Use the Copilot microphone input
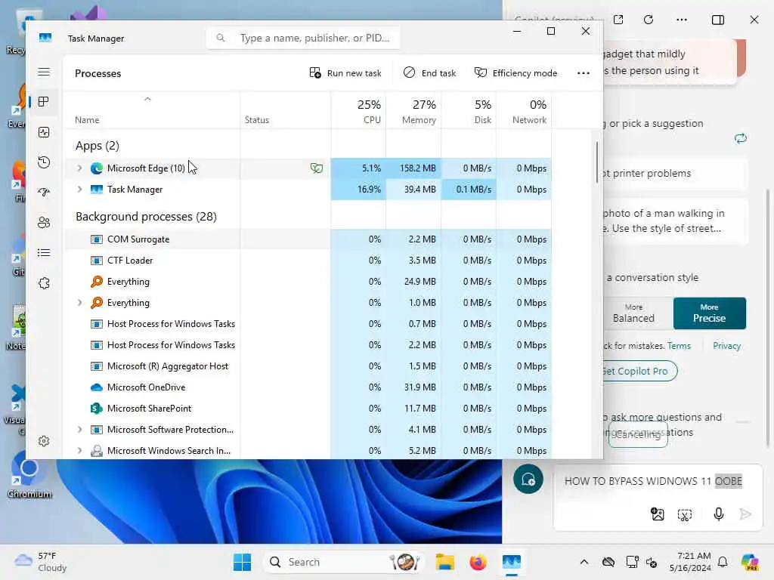Image resolution: width=774 pixels, height=580 pixels. coord(719,514)
